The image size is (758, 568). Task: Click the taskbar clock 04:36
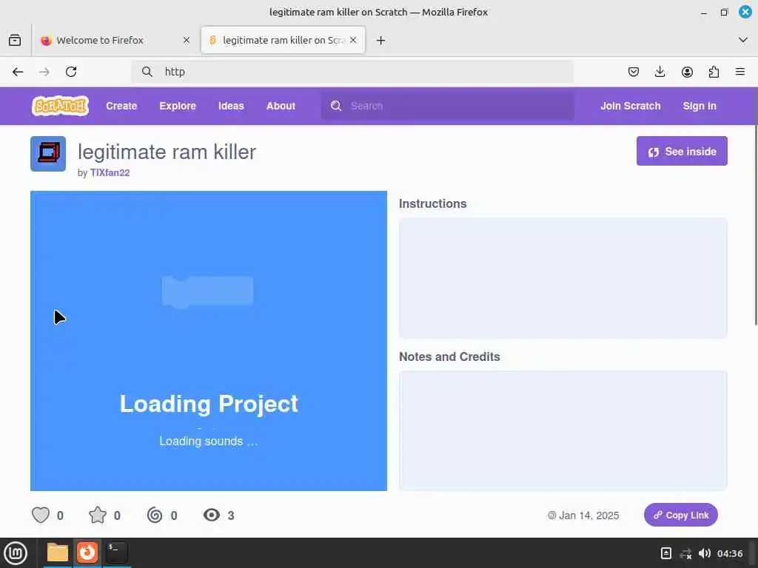click(730, 553)
